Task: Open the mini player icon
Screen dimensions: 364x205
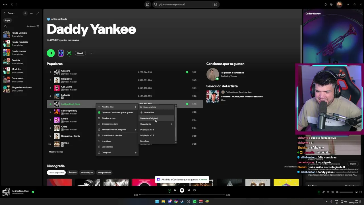Action: click(x=356, y=192)
